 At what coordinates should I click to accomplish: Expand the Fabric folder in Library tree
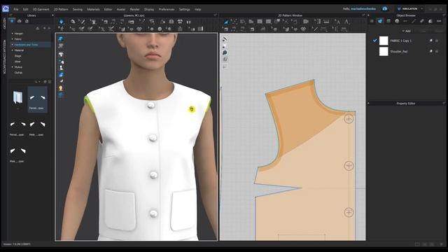click(x=13, y=39)
